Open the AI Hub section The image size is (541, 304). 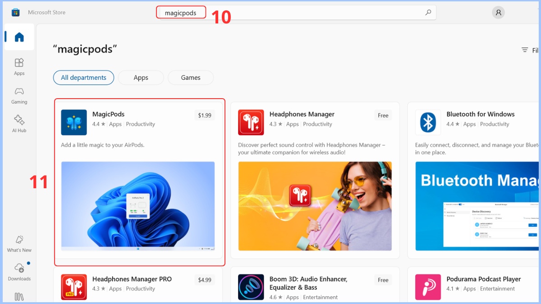pos(18,123)
